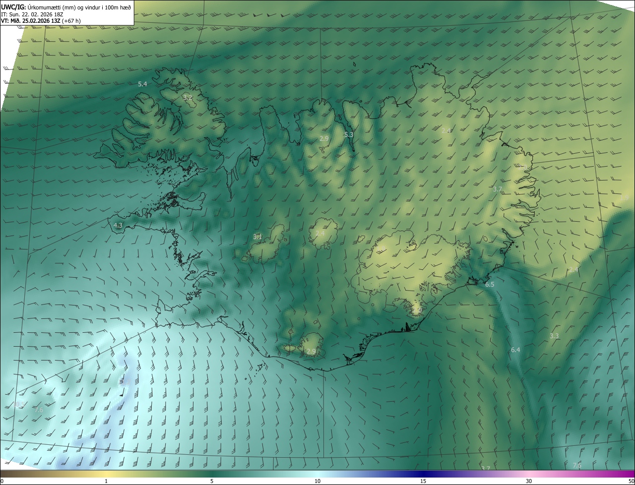This screenshot has width=635, height=485.
Task: Click the 6.4 value label over the sea
Action: [515, 350]
